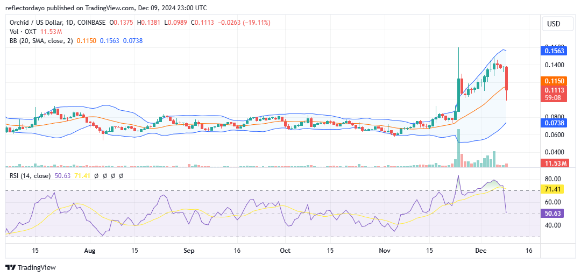Click the 0.1400 price axis tick
This screenshot has height=277, width=581.
coord(555,65)
